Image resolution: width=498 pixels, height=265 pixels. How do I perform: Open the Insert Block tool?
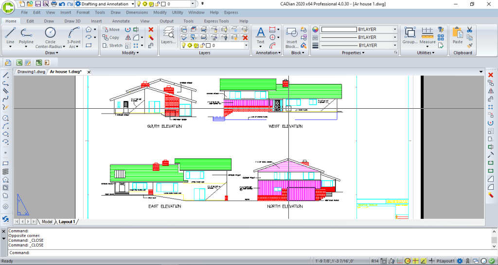292,33
